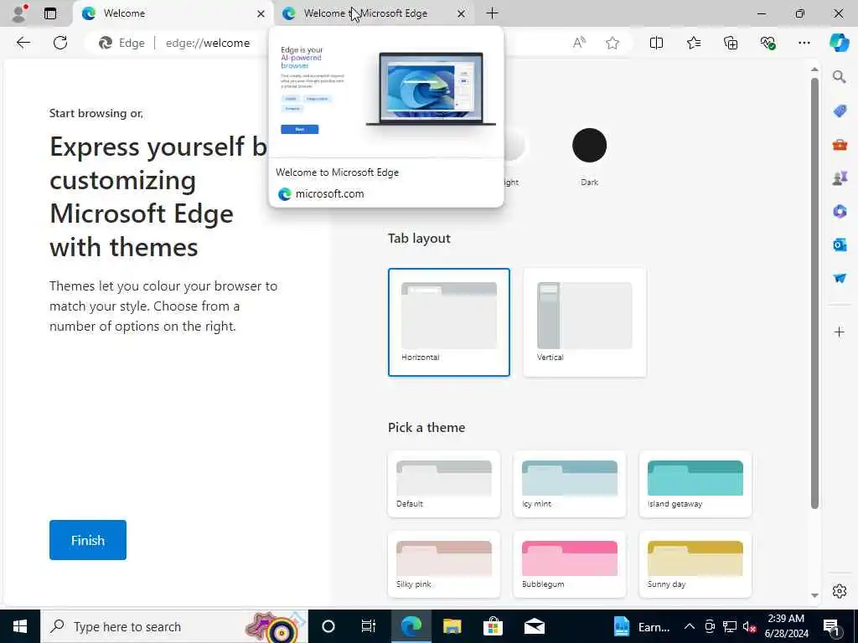
Task: Open the Windows Start menu
Action: pyautogui.click(x=20, y=626)
